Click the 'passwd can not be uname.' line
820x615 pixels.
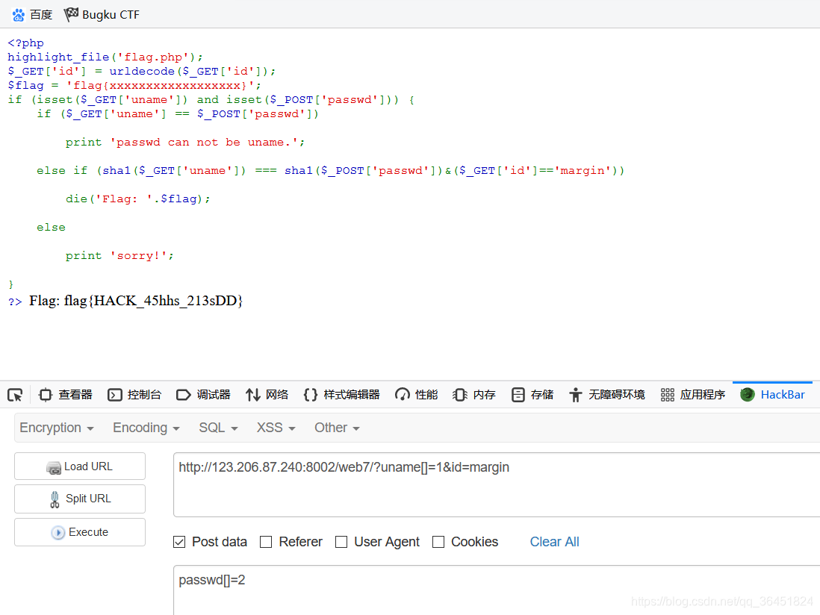pos(185,142)
